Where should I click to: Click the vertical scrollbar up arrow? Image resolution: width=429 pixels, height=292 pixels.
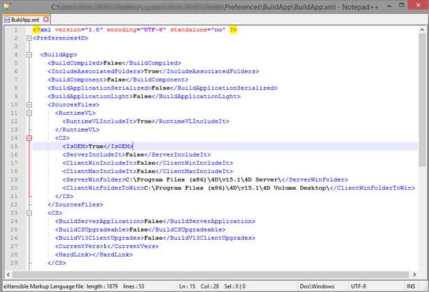(x=423, y=30)
